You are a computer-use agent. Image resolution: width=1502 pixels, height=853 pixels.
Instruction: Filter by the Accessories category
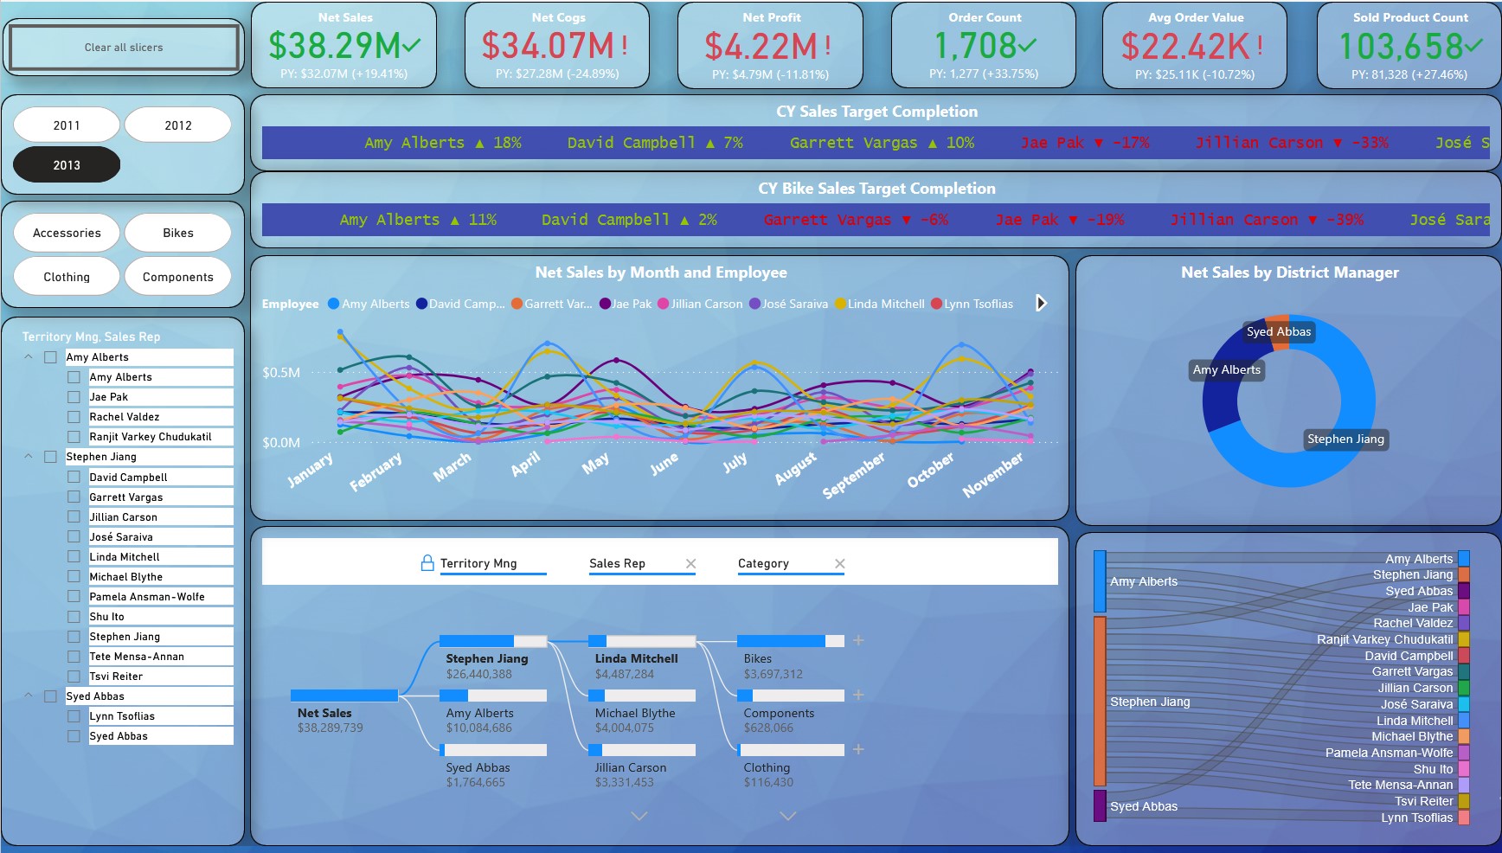coord(67,233)
